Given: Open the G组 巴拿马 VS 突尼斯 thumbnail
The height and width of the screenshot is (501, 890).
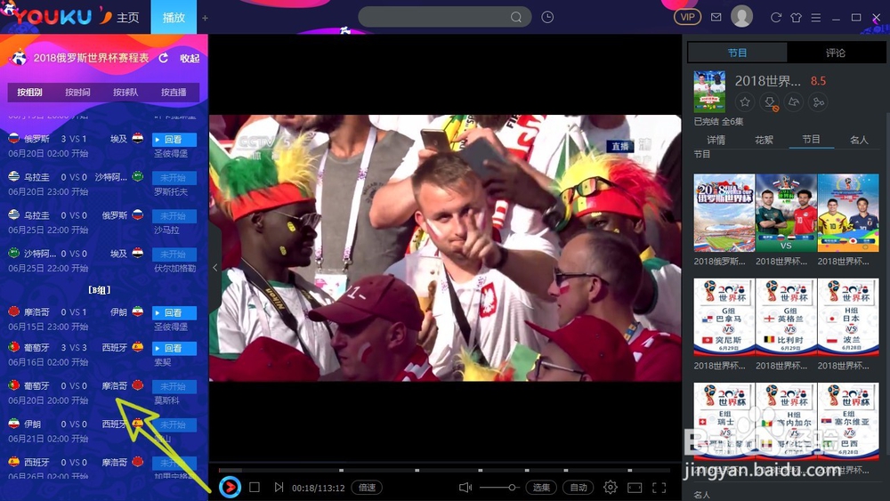Looking at the screenshot, I should point(724,317).
